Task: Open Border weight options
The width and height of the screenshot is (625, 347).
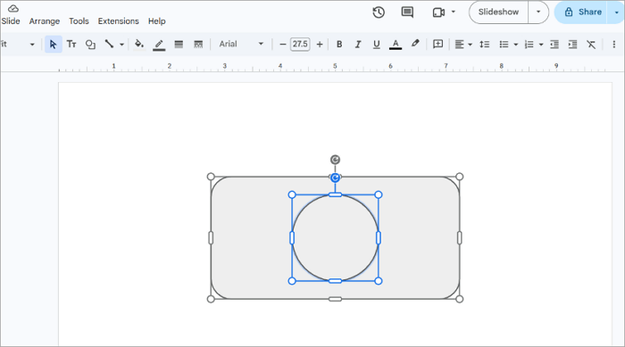Action: point(179,45)
